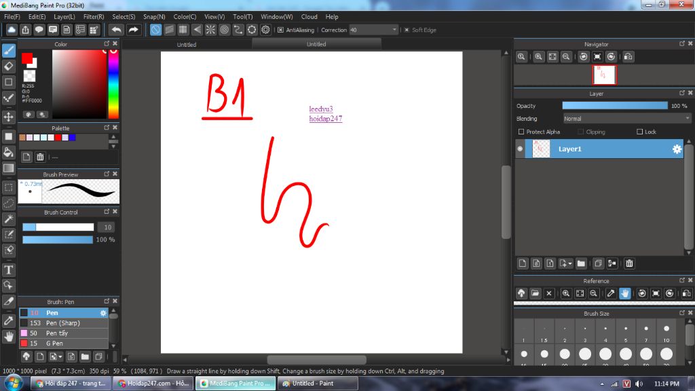
Task: Expand add-brush dropdown arrow in Brush panel
Action: [60, 356]
